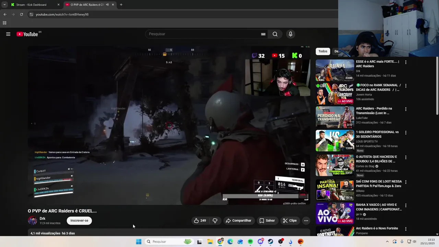Click the Jovem Horta channel name
439x247 pixels.
364,95
